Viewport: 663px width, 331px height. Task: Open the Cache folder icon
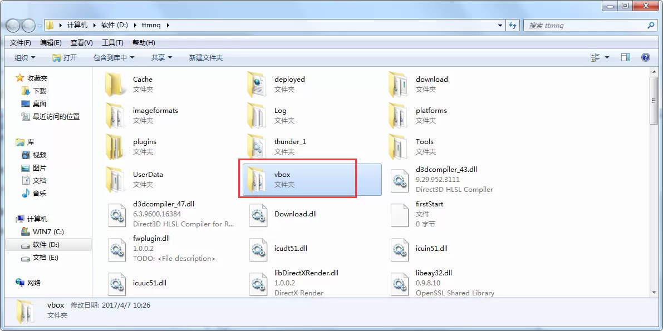[115, 84]
